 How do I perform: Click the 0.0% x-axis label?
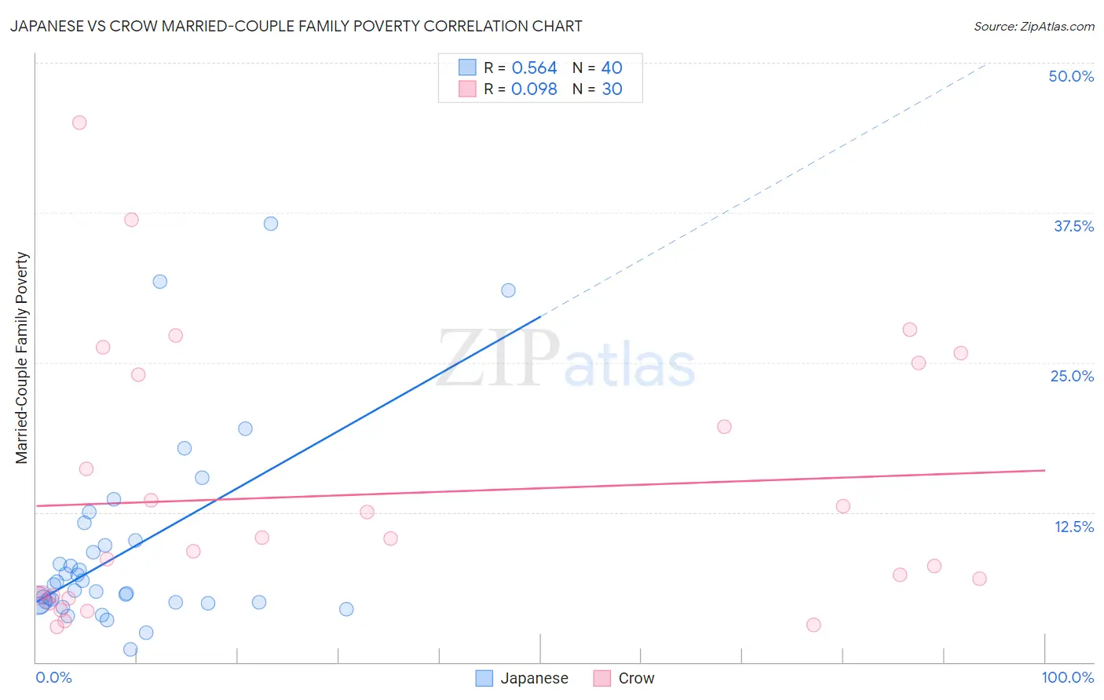coord(54,677)
